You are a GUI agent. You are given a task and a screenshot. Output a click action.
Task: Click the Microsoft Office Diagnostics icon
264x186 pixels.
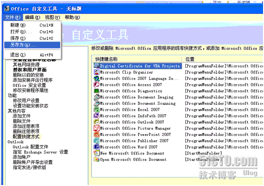(x=97, y=91)
